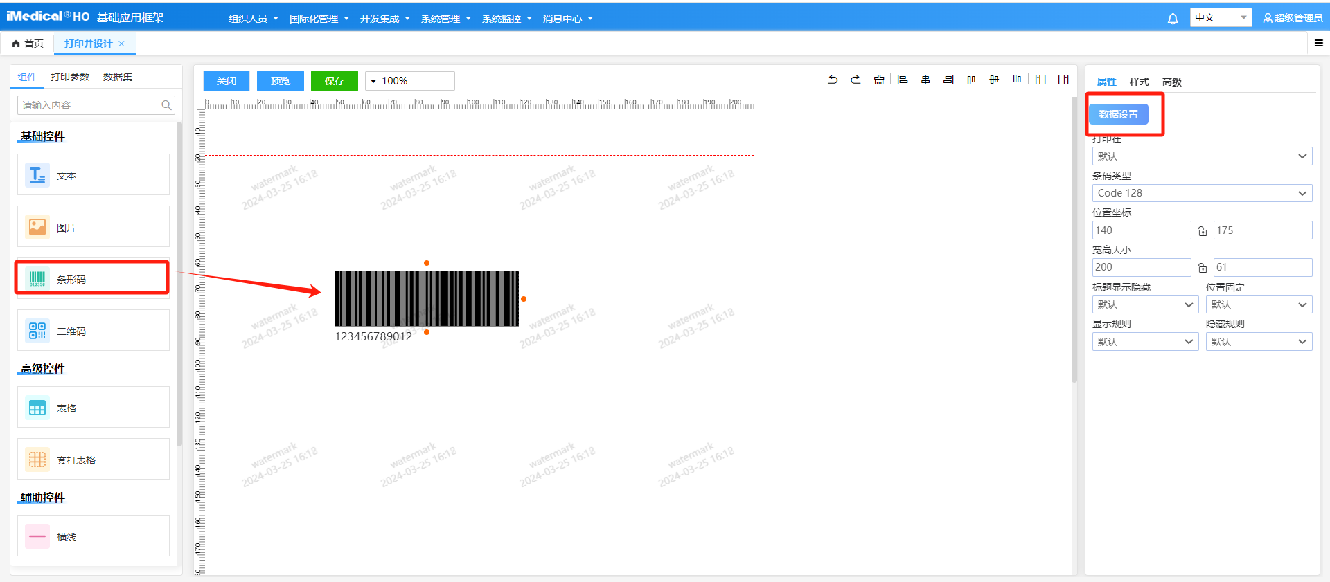This screenshot has width=1330, height=582.
Task: Click the green 保存 button
Action: [334, 81]
